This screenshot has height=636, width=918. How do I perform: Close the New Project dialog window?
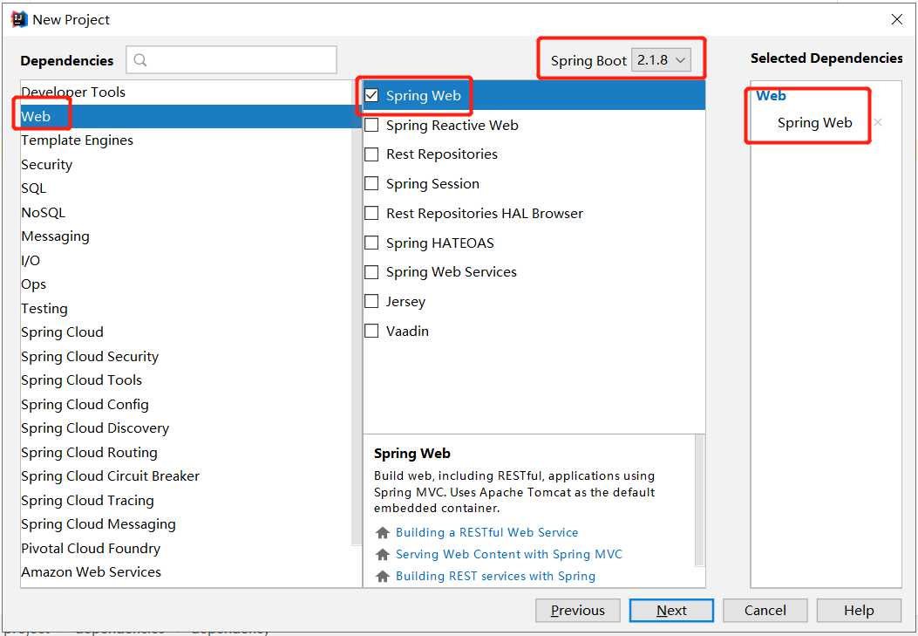[x=896, y=19]
